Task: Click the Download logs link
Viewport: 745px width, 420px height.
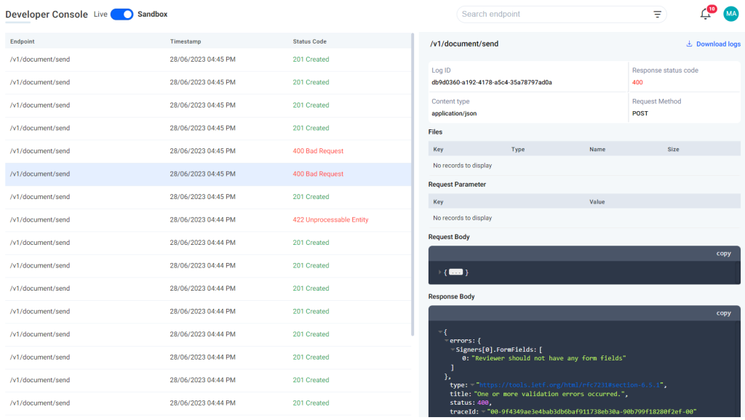Action: [717, 44]
